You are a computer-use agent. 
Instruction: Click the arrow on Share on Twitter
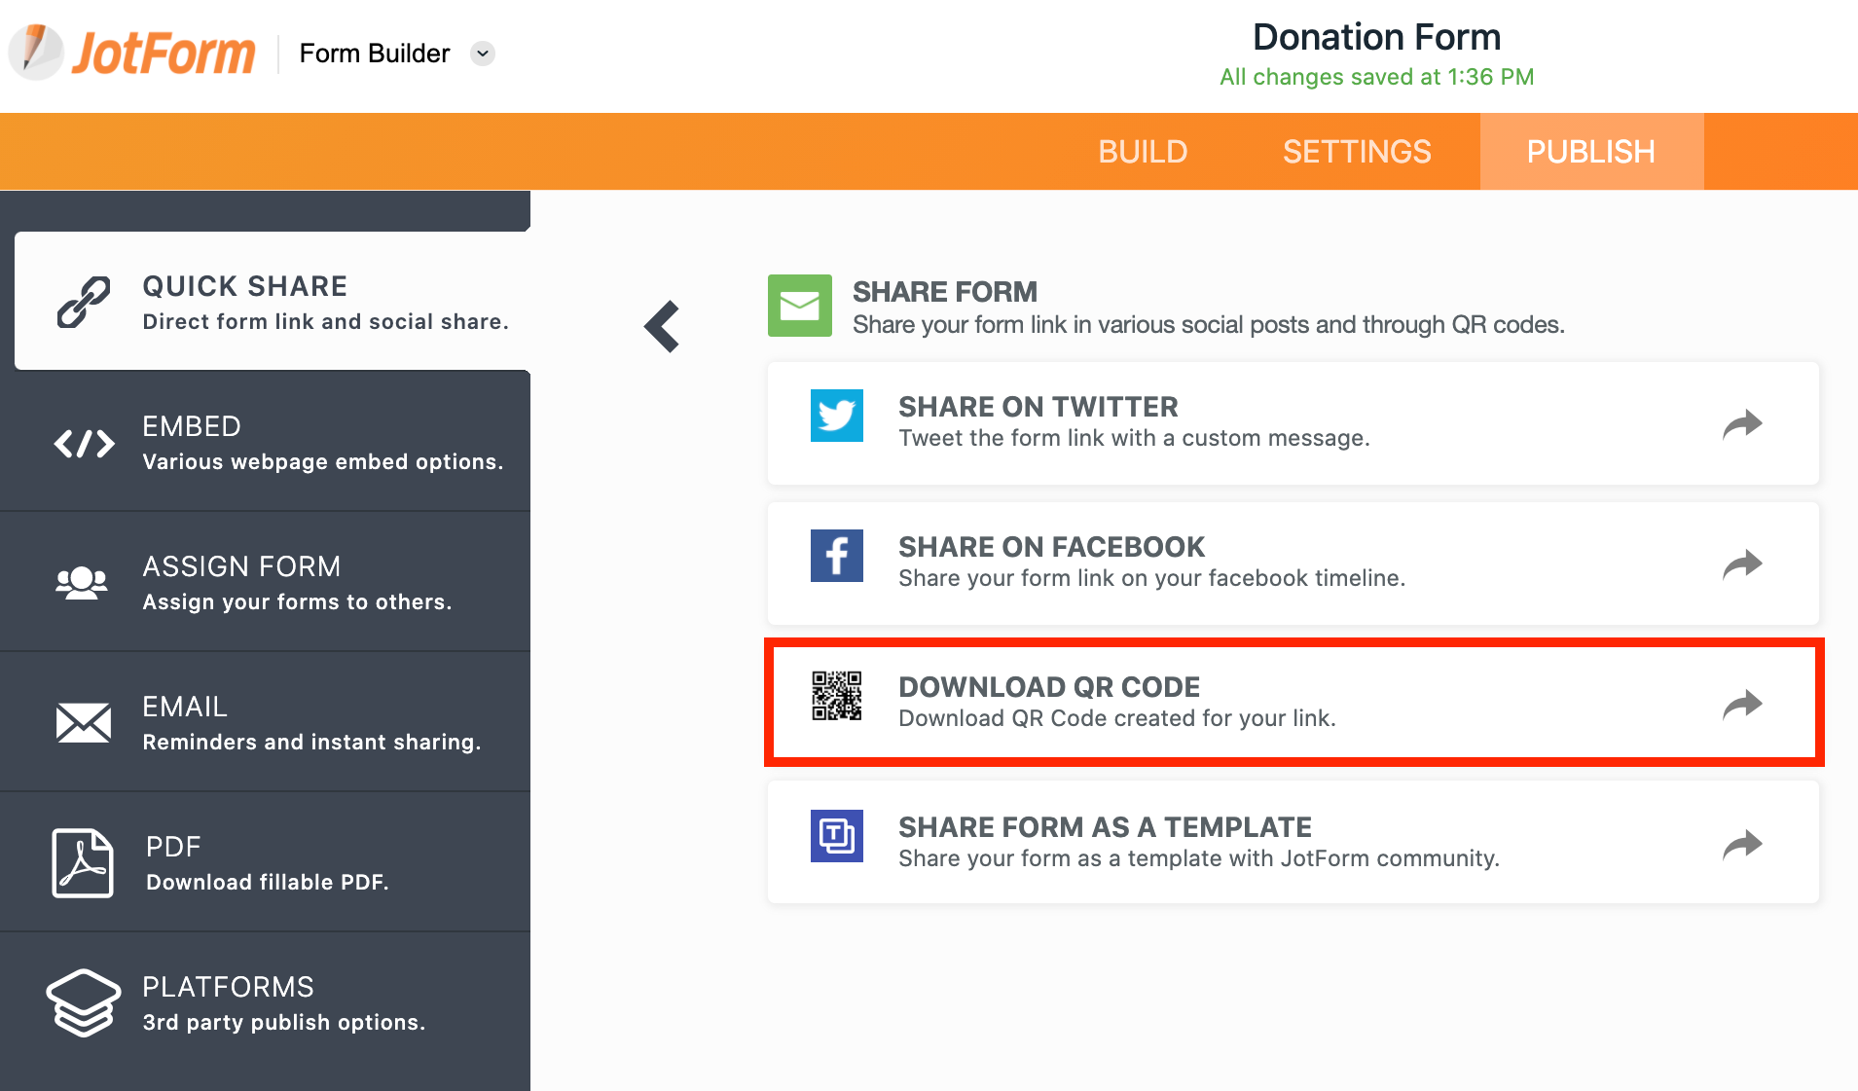pyautogui.click(x=1742, y=423)
